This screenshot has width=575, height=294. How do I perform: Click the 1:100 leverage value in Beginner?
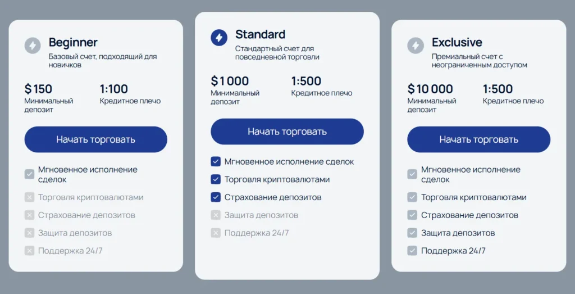coord(114,89)
